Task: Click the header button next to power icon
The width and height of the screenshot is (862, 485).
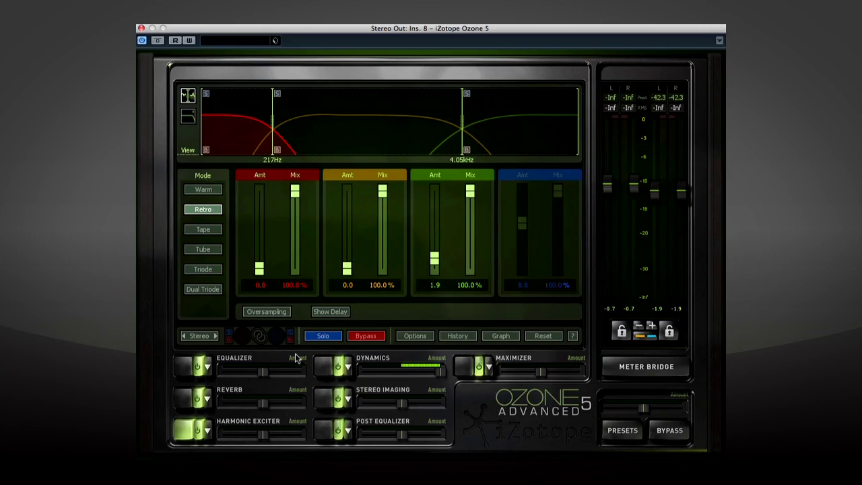Action: pos(158,40)
